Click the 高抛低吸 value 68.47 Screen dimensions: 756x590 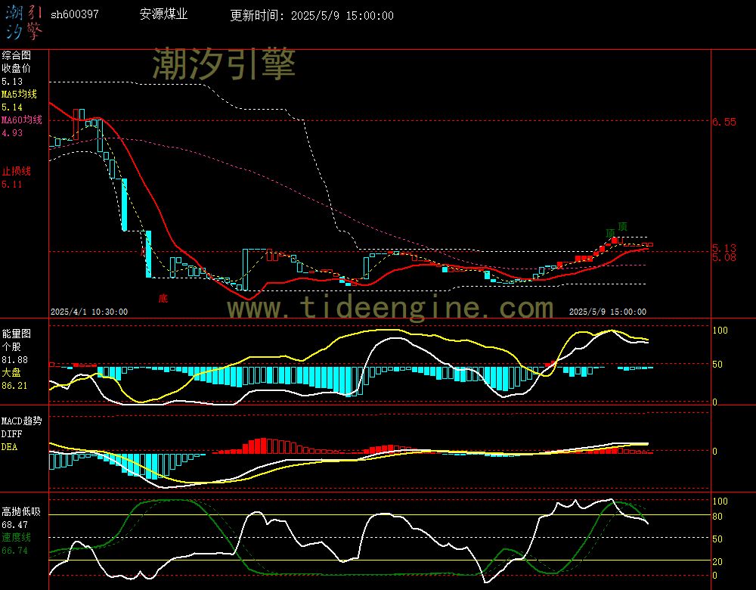click(x=14, y=524)
